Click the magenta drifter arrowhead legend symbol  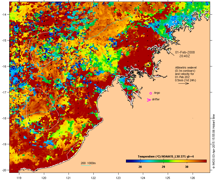point(149,100)
